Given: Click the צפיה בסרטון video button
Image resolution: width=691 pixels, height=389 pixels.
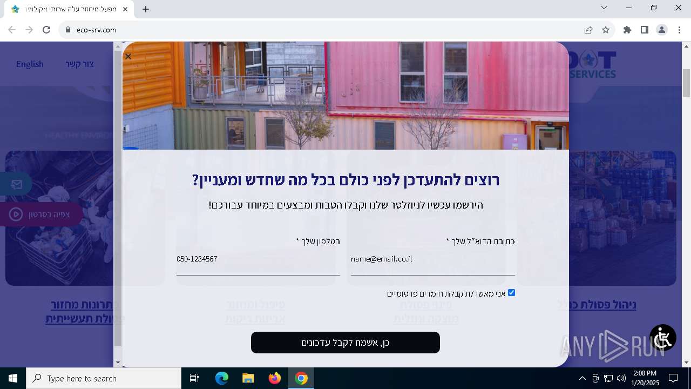Looking at the screenshot, I should point(40,214).
